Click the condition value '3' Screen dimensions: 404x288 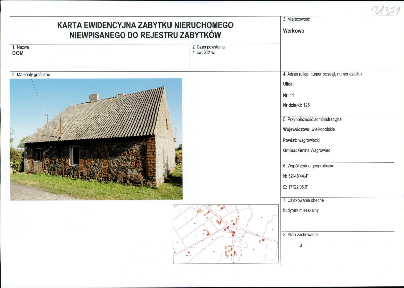pos(301,246)
